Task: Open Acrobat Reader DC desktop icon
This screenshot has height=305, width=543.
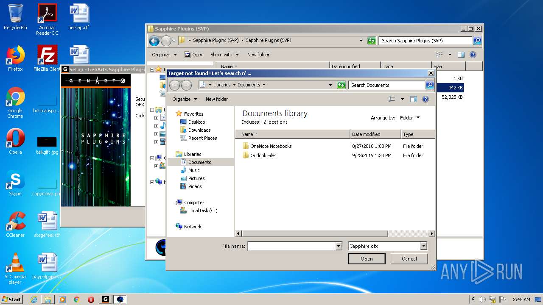Action: click(47, 19)
